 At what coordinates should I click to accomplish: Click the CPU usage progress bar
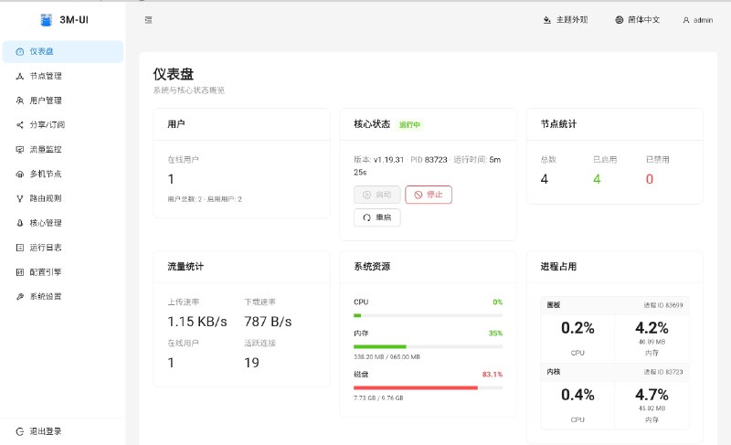tap(428, 315)
